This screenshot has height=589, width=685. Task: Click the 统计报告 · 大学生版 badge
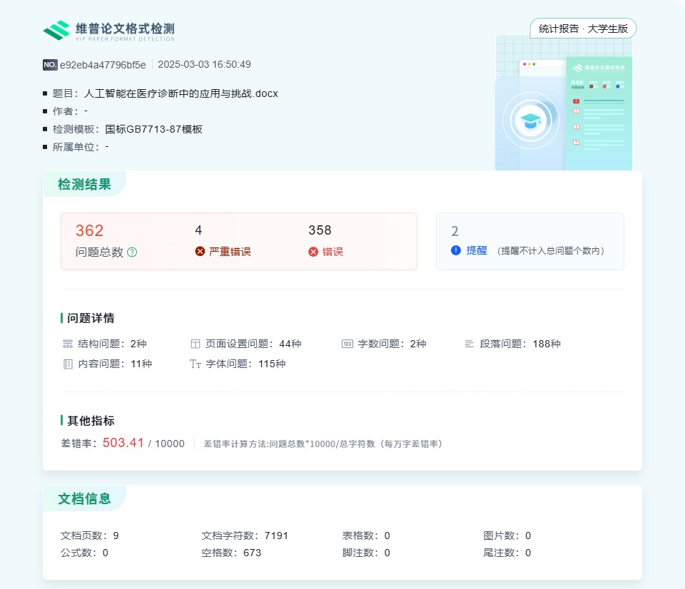tap(583, 29)
